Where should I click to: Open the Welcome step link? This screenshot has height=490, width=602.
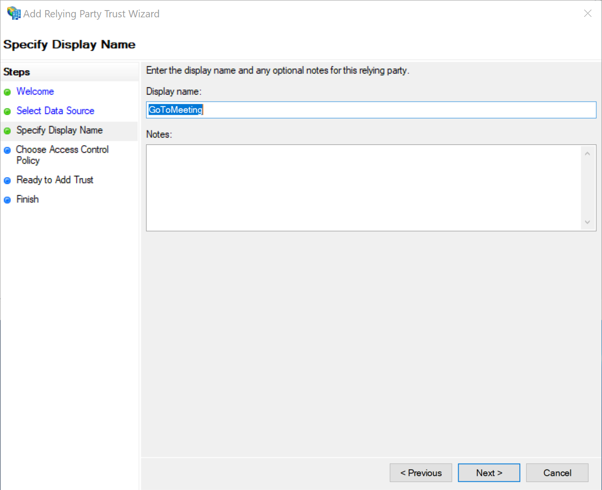(x=35, y=91)
